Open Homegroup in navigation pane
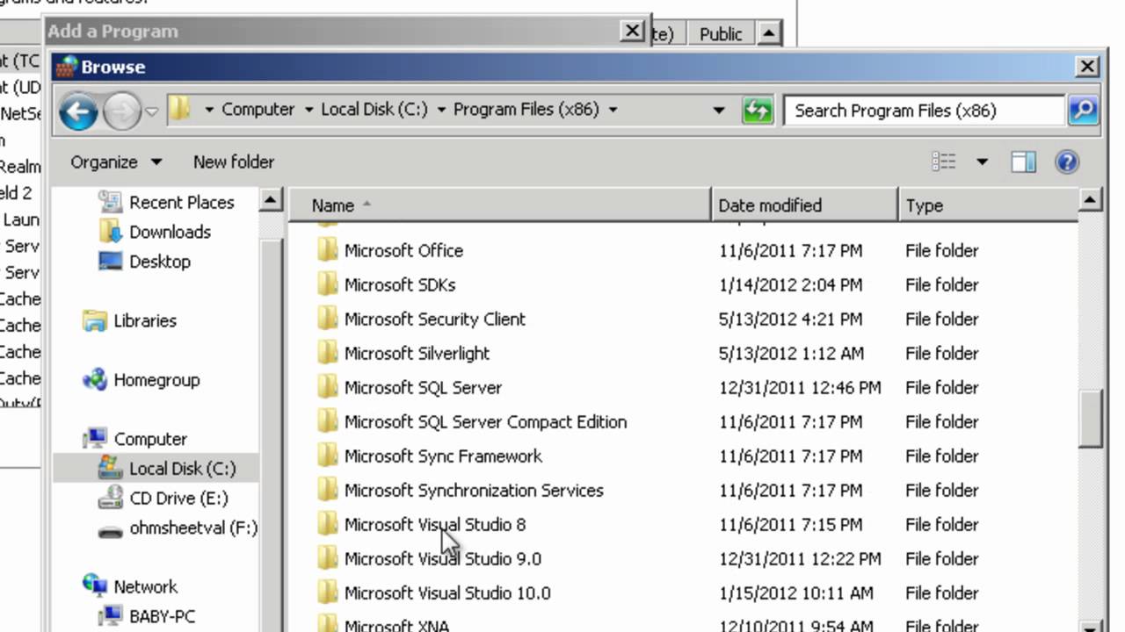 tap(156, 380)
